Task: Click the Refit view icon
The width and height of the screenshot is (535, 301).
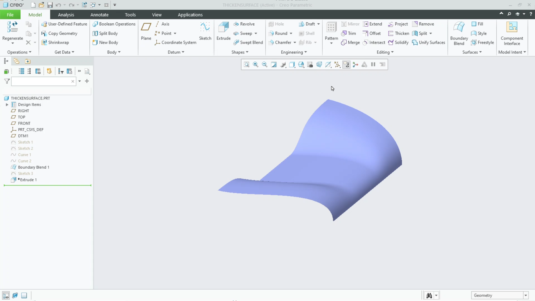Action: 247,65
